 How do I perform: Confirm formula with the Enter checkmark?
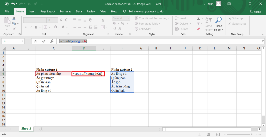(x=44, y=41)
